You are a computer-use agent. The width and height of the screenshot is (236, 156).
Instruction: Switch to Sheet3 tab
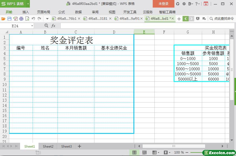(x=66, y=146)
